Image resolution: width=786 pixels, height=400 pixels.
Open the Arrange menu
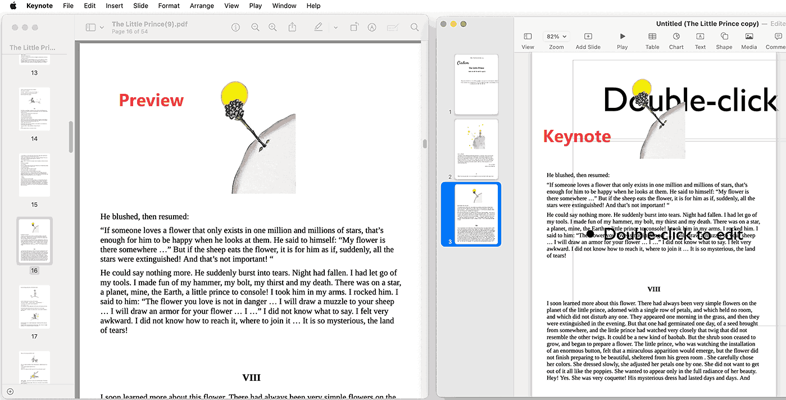pyautogui.click(x=202, y=6)
